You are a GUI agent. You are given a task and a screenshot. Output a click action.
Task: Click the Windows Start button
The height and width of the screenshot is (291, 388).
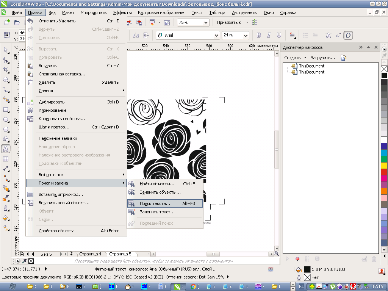(13, 286)
